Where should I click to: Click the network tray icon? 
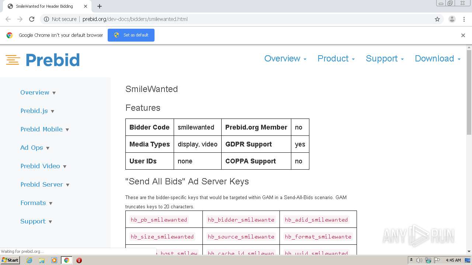[x=428, y=260]
